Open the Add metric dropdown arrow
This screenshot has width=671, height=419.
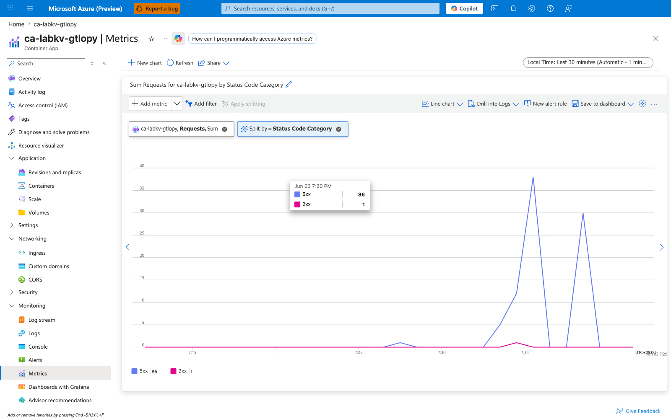[177, 103]
